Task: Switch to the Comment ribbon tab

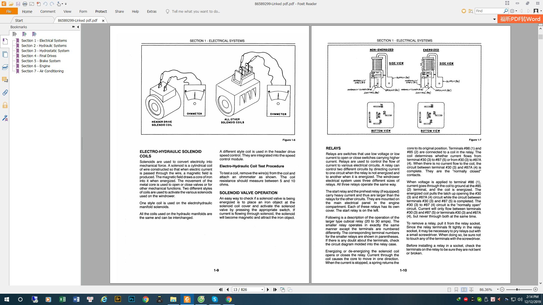Action: click(x=48, y=11)
